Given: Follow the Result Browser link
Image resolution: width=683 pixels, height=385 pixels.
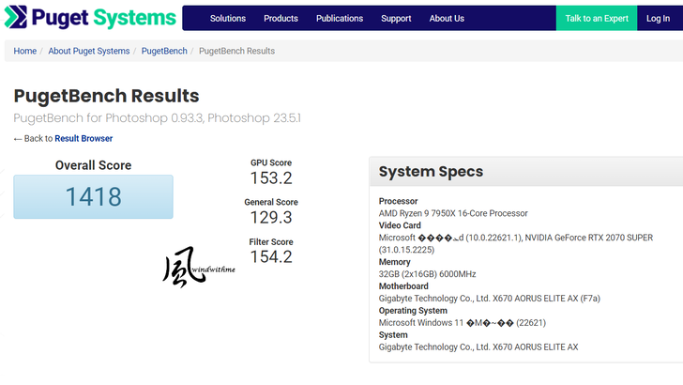Looking at the screenshot, I should pos(83,139).
